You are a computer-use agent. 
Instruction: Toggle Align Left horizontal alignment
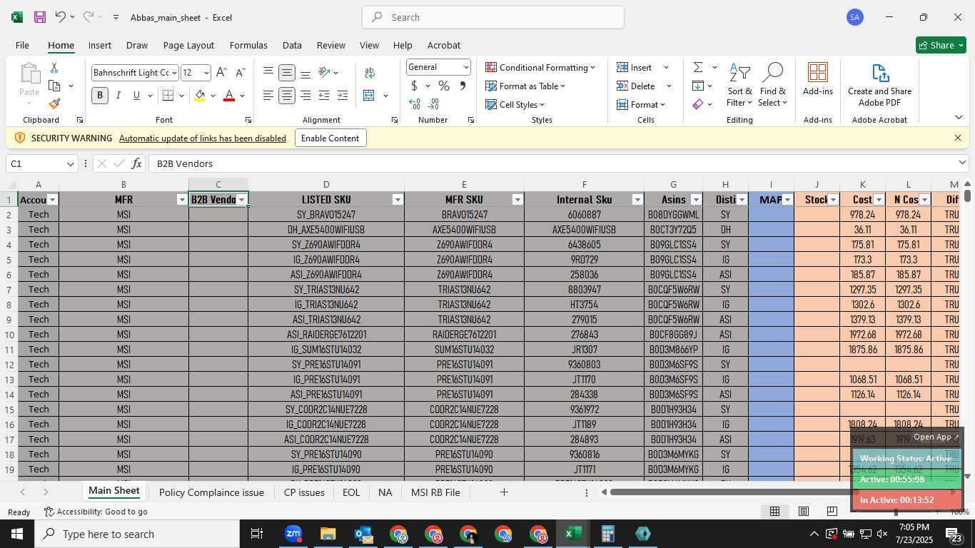268,96
